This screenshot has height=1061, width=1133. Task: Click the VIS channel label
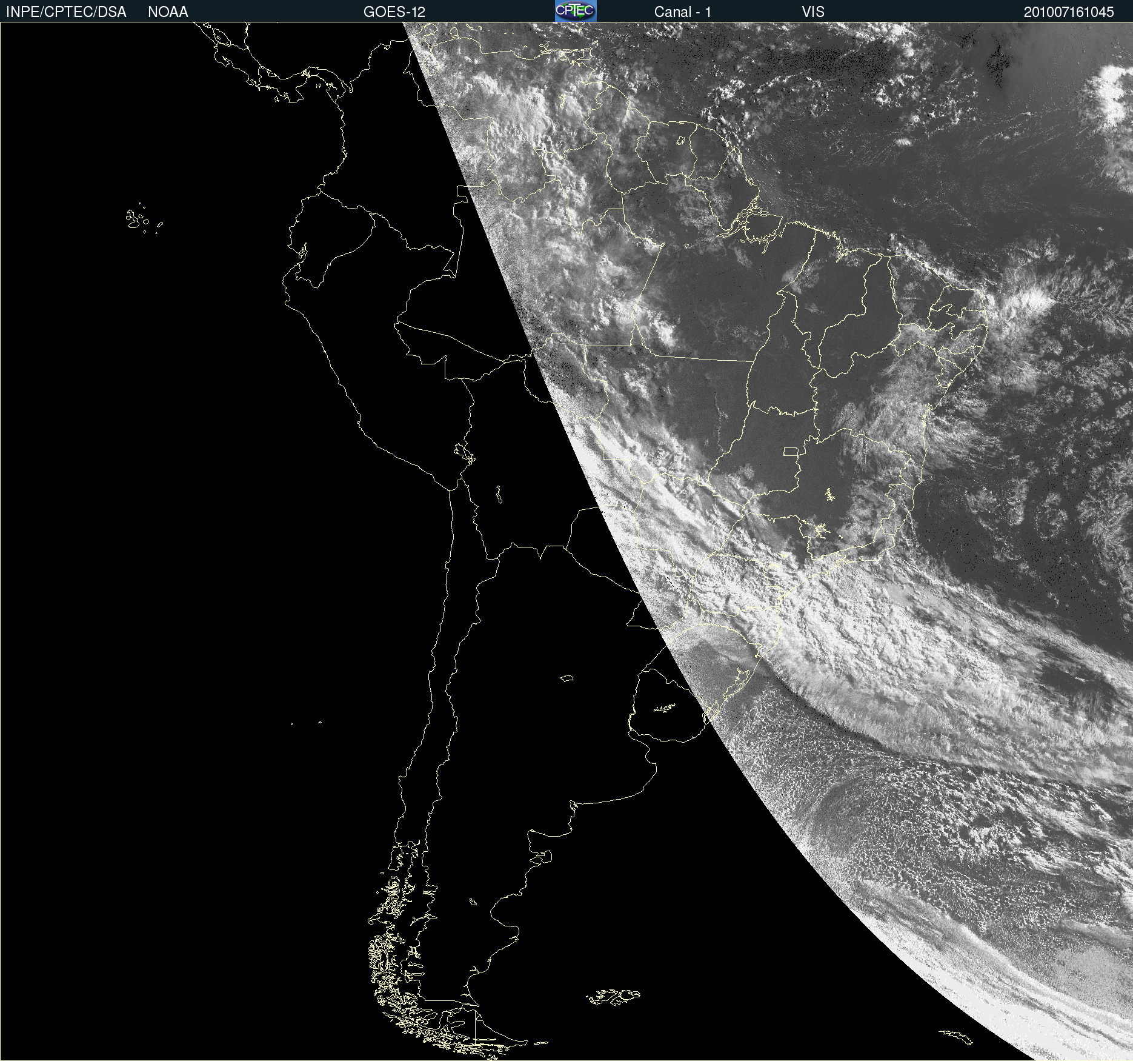[813, 12]
